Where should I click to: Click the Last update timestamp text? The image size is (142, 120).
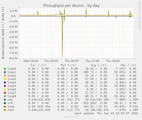106,113
